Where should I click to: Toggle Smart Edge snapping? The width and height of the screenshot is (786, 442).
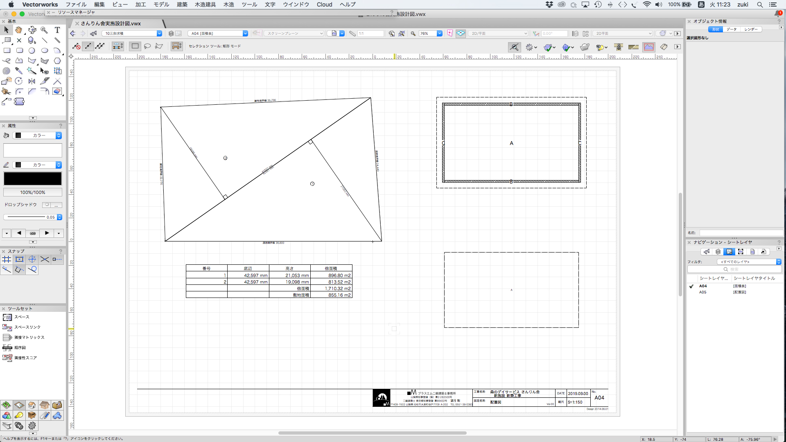[x=19, y=269]
